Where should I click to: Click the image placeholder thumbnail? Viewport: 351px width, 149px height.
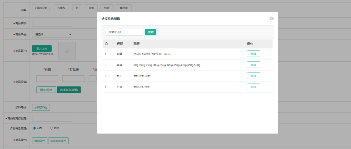click(x=67, y=51)
